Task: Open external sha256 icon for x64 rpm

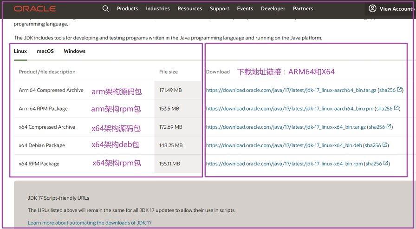Action: click(x=386, y=163)
